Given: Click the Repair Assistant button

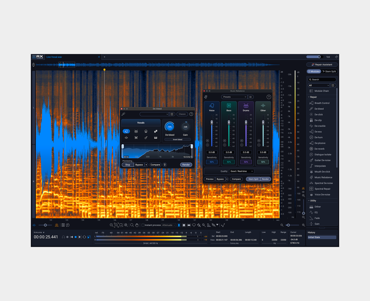Looking at the screenshot, I should click(x=322, y=65).
